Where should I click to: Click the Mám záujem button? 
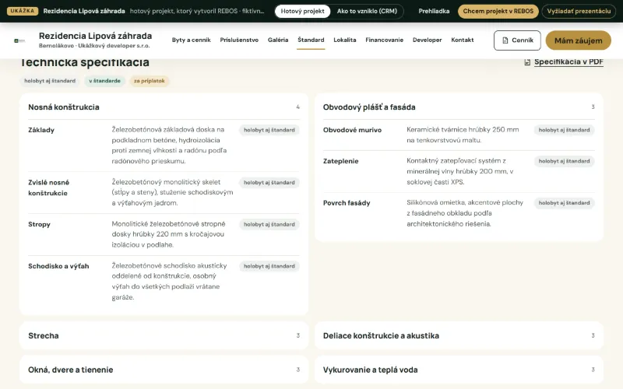pos(578,40)
